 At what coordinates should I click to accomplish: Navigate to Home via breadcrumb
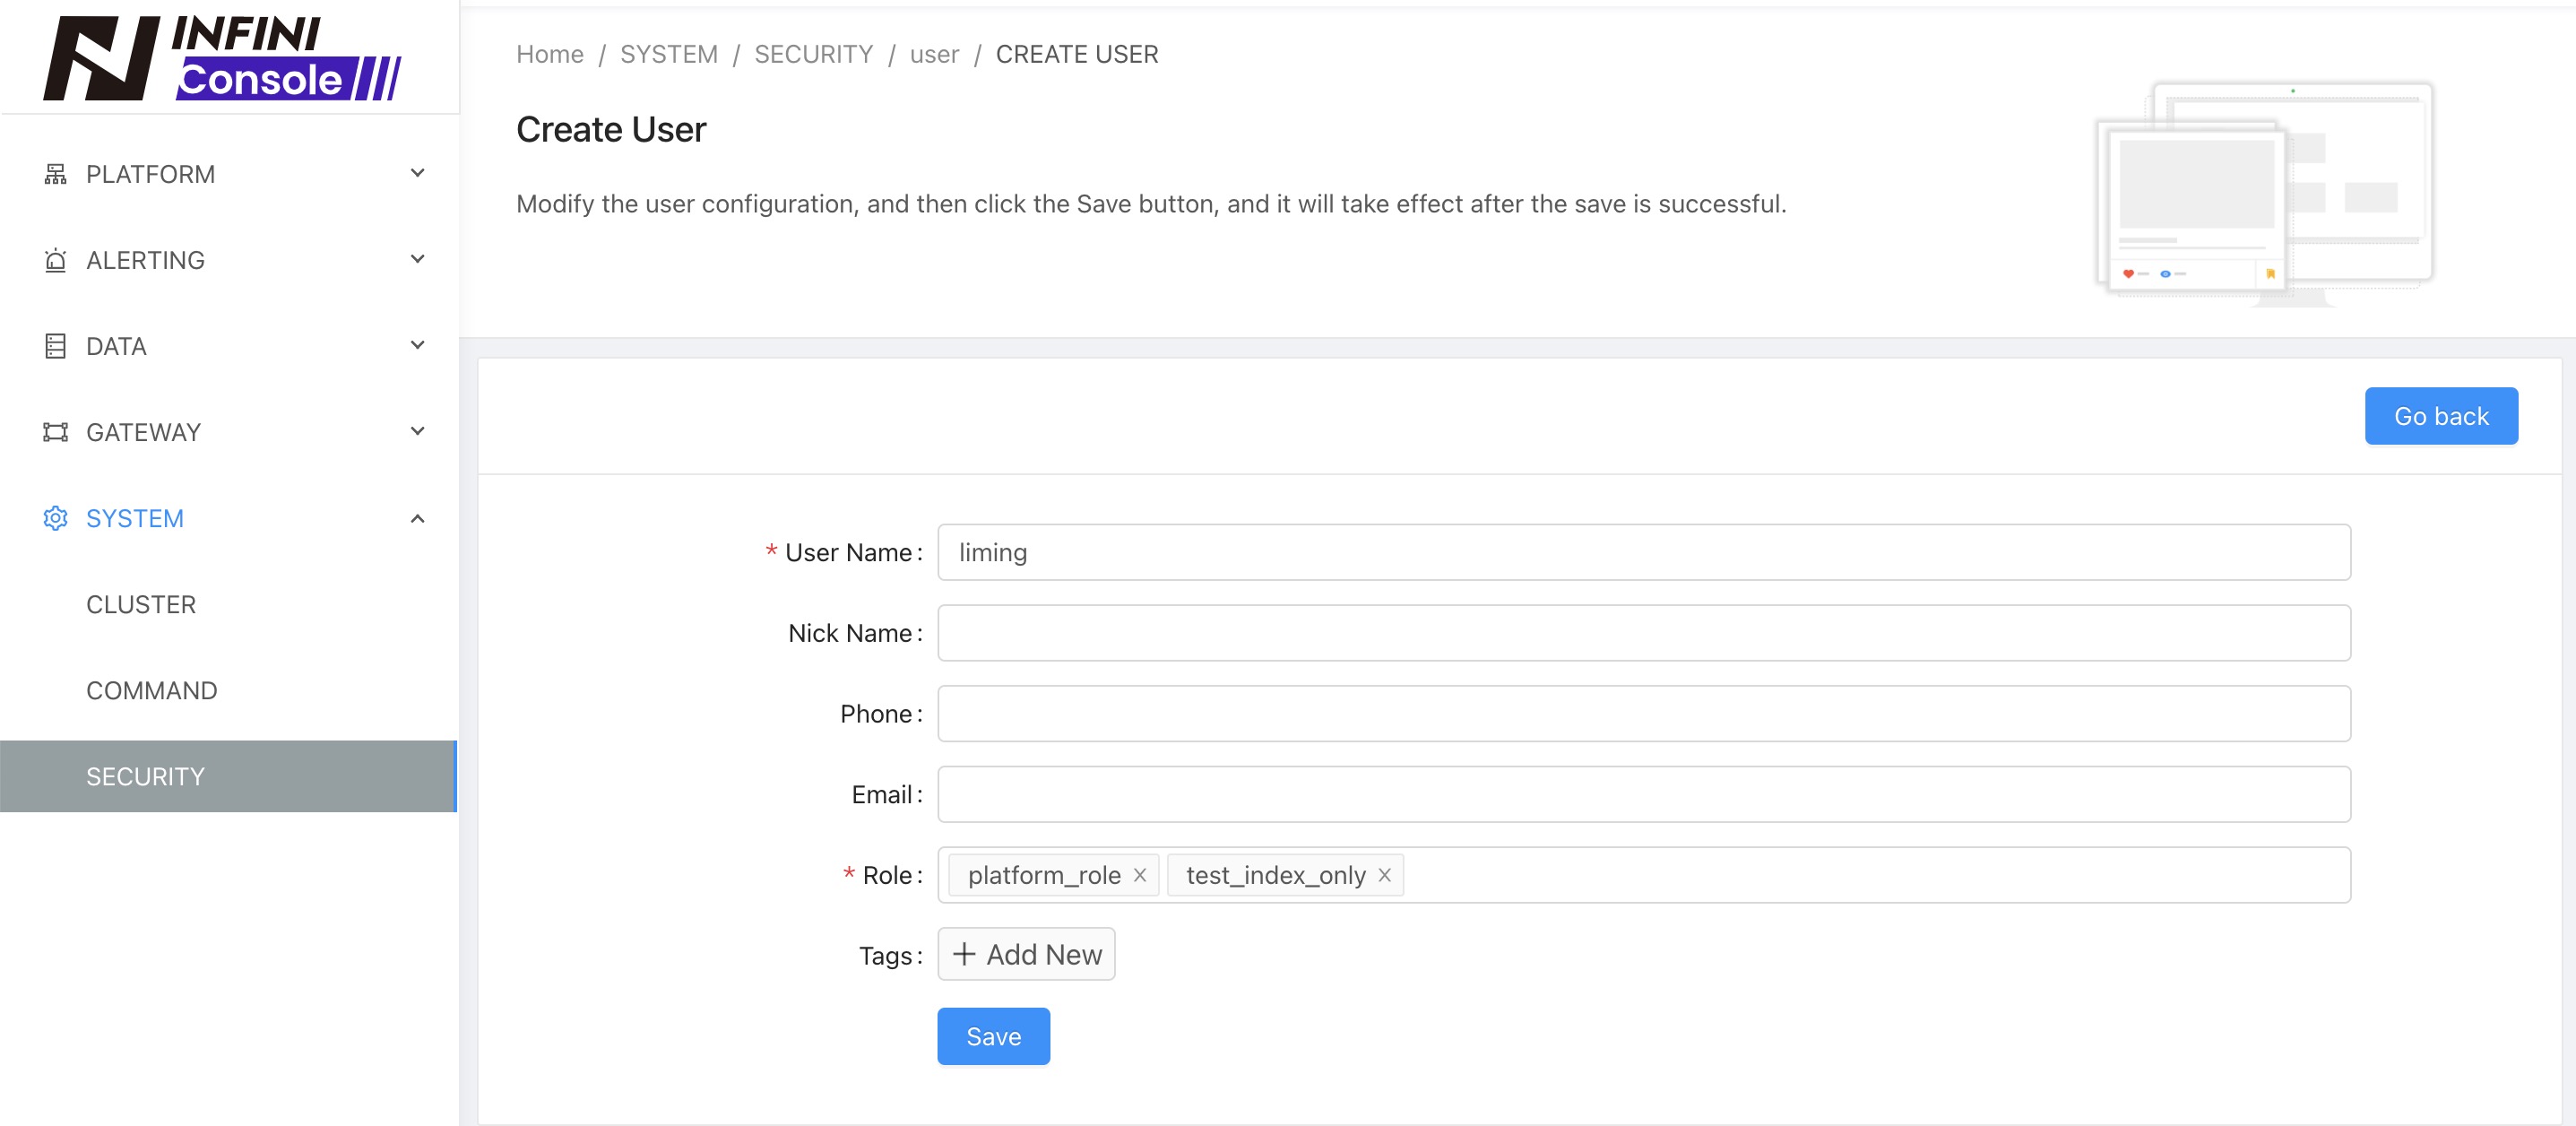[549, 54]
